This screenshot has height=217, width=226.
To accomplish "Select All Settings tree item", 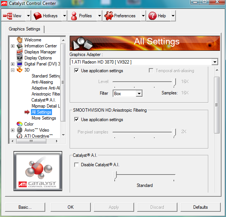I will click(x=41, y=112).
